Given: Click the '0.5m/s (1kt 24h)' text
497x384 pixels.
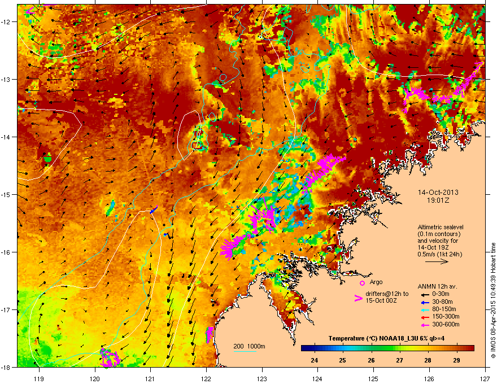Looking at the screenshot, I should 440,254.
